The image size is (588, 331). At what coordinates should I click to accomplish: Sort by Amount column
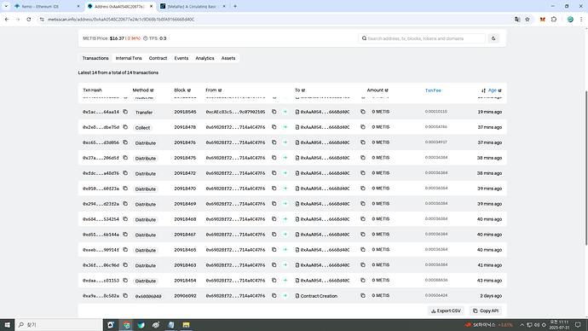pyautogui.click(x=387, y=90)
